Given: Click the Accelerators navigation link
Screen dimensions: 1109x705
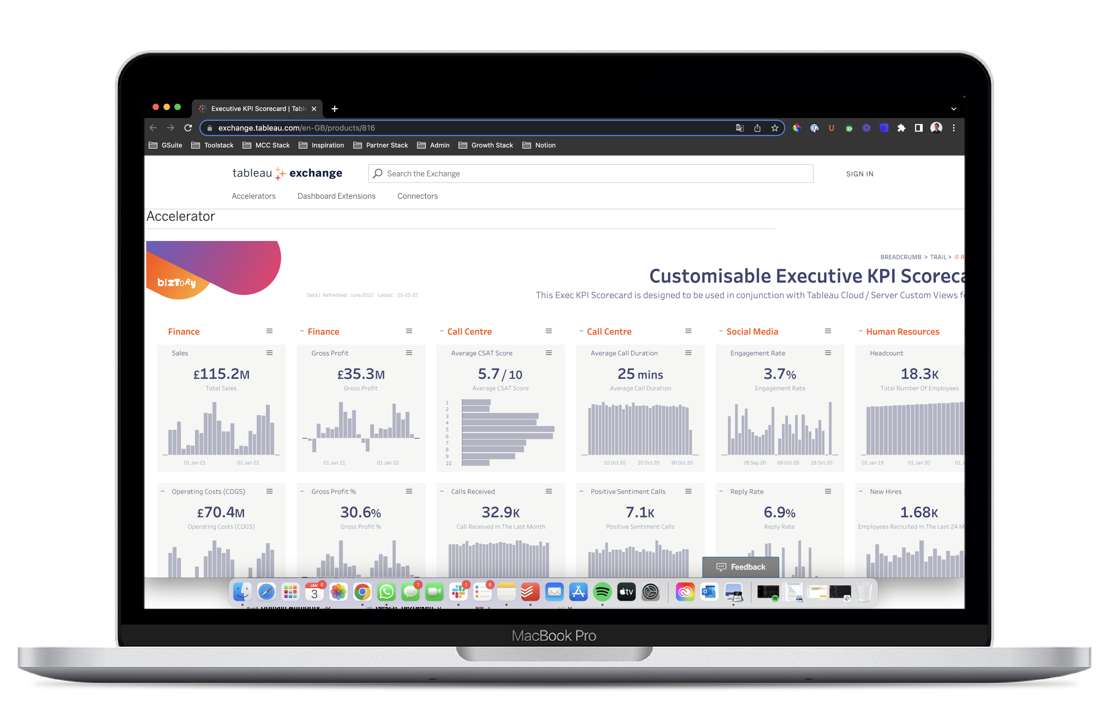Looking at the screenshot, I should pos(253,197).
